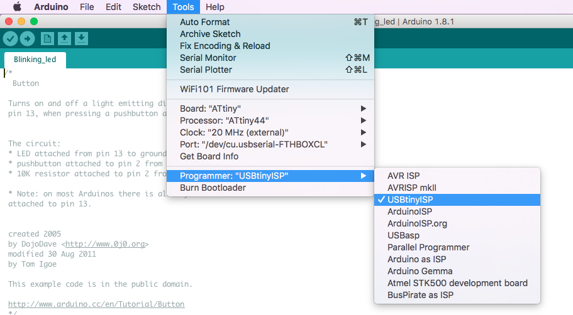
Task: Click the Verify checkmark toolbar icon
Action: 10,39
